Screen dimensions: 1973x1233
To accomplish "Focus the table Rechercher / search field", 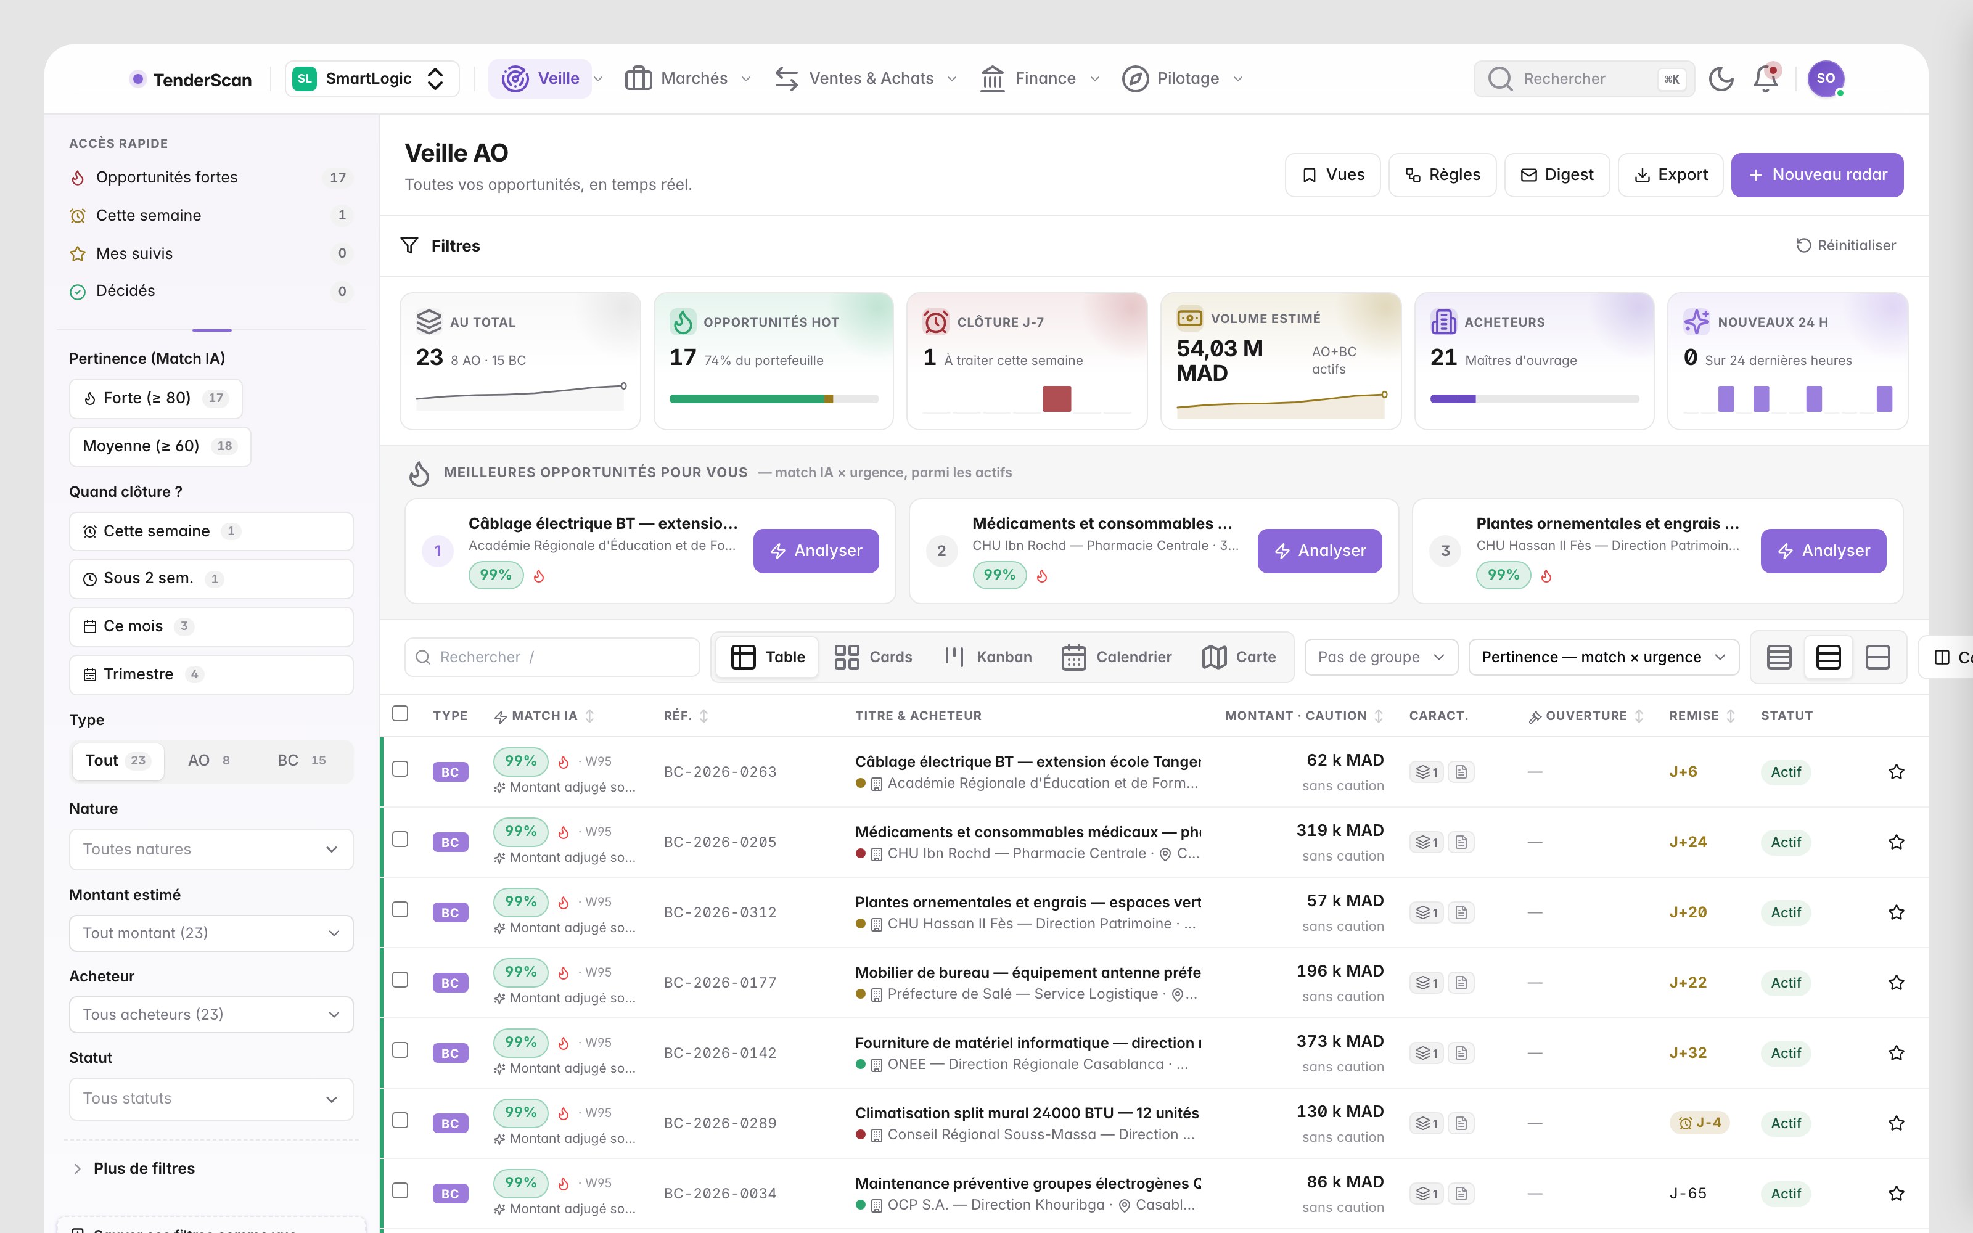I will pos(552,657).
